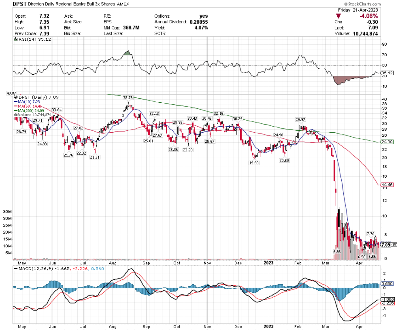
Task: Click the 24.09 green axis tag on right
Action: point(387,142)
